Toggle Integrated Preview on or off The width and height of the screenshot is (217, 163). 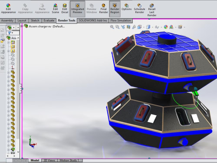click(77, 9)
